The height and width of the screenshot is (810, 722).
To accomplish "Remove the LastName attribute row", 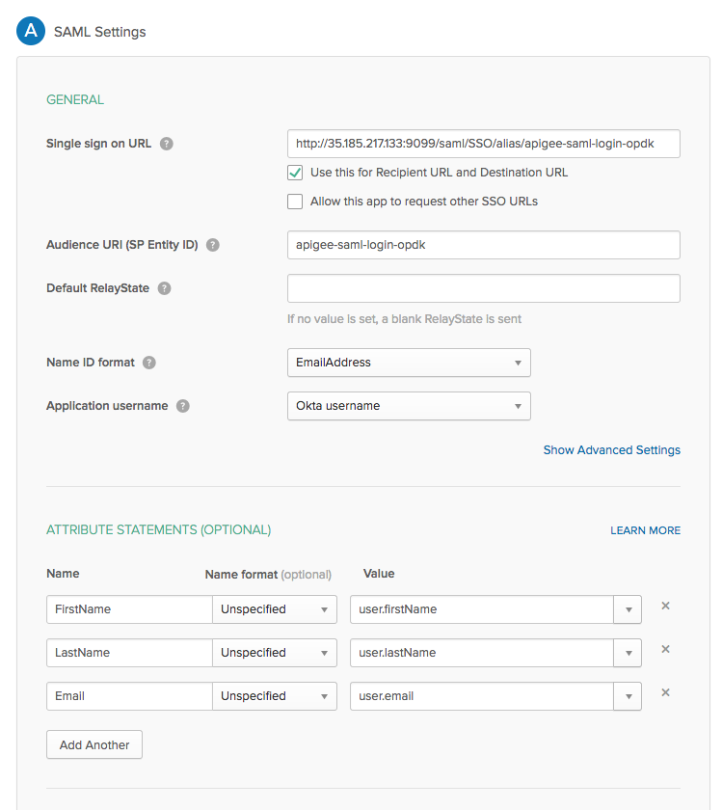I will click(x=665, y=650).
